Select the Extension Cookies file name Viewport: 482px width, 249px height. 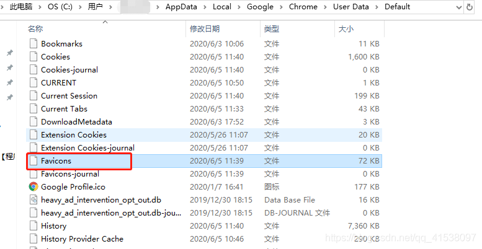coord(73,134)
